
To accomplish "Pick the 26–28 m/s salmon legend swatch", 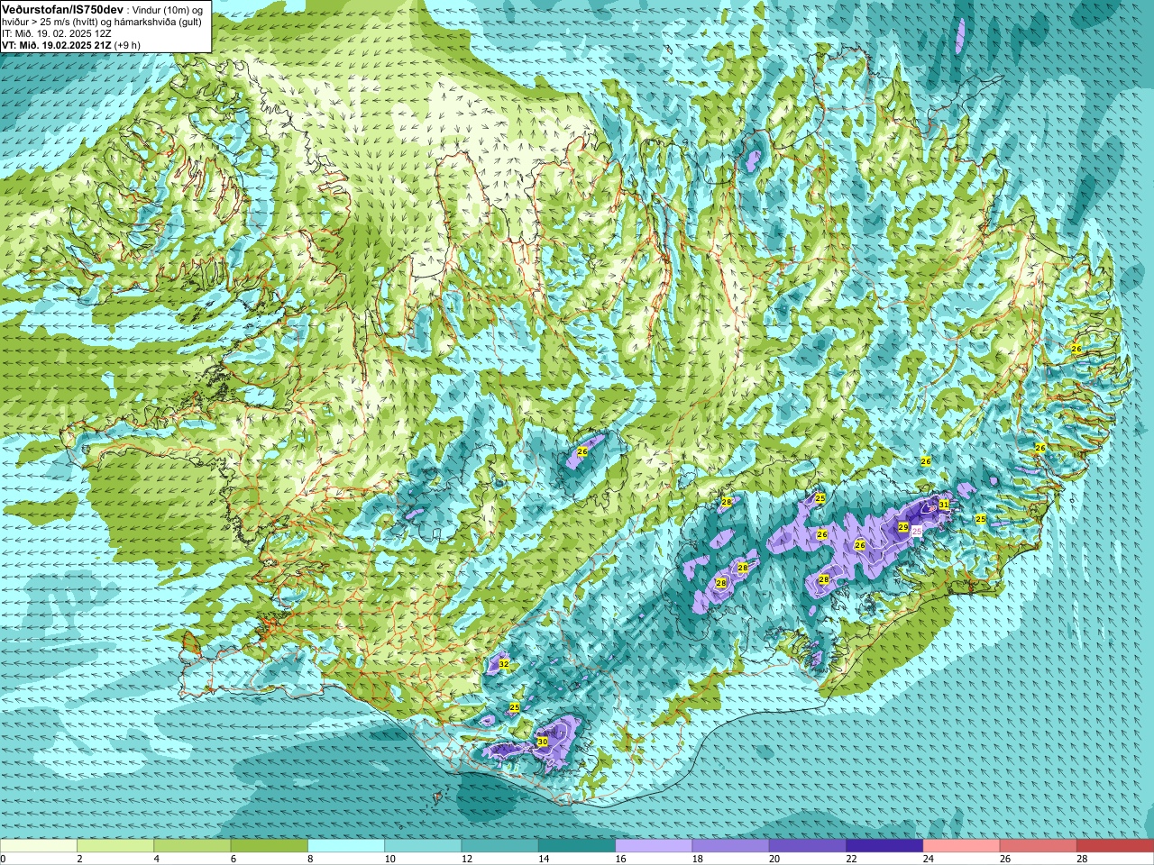I will click(1038, 846).
